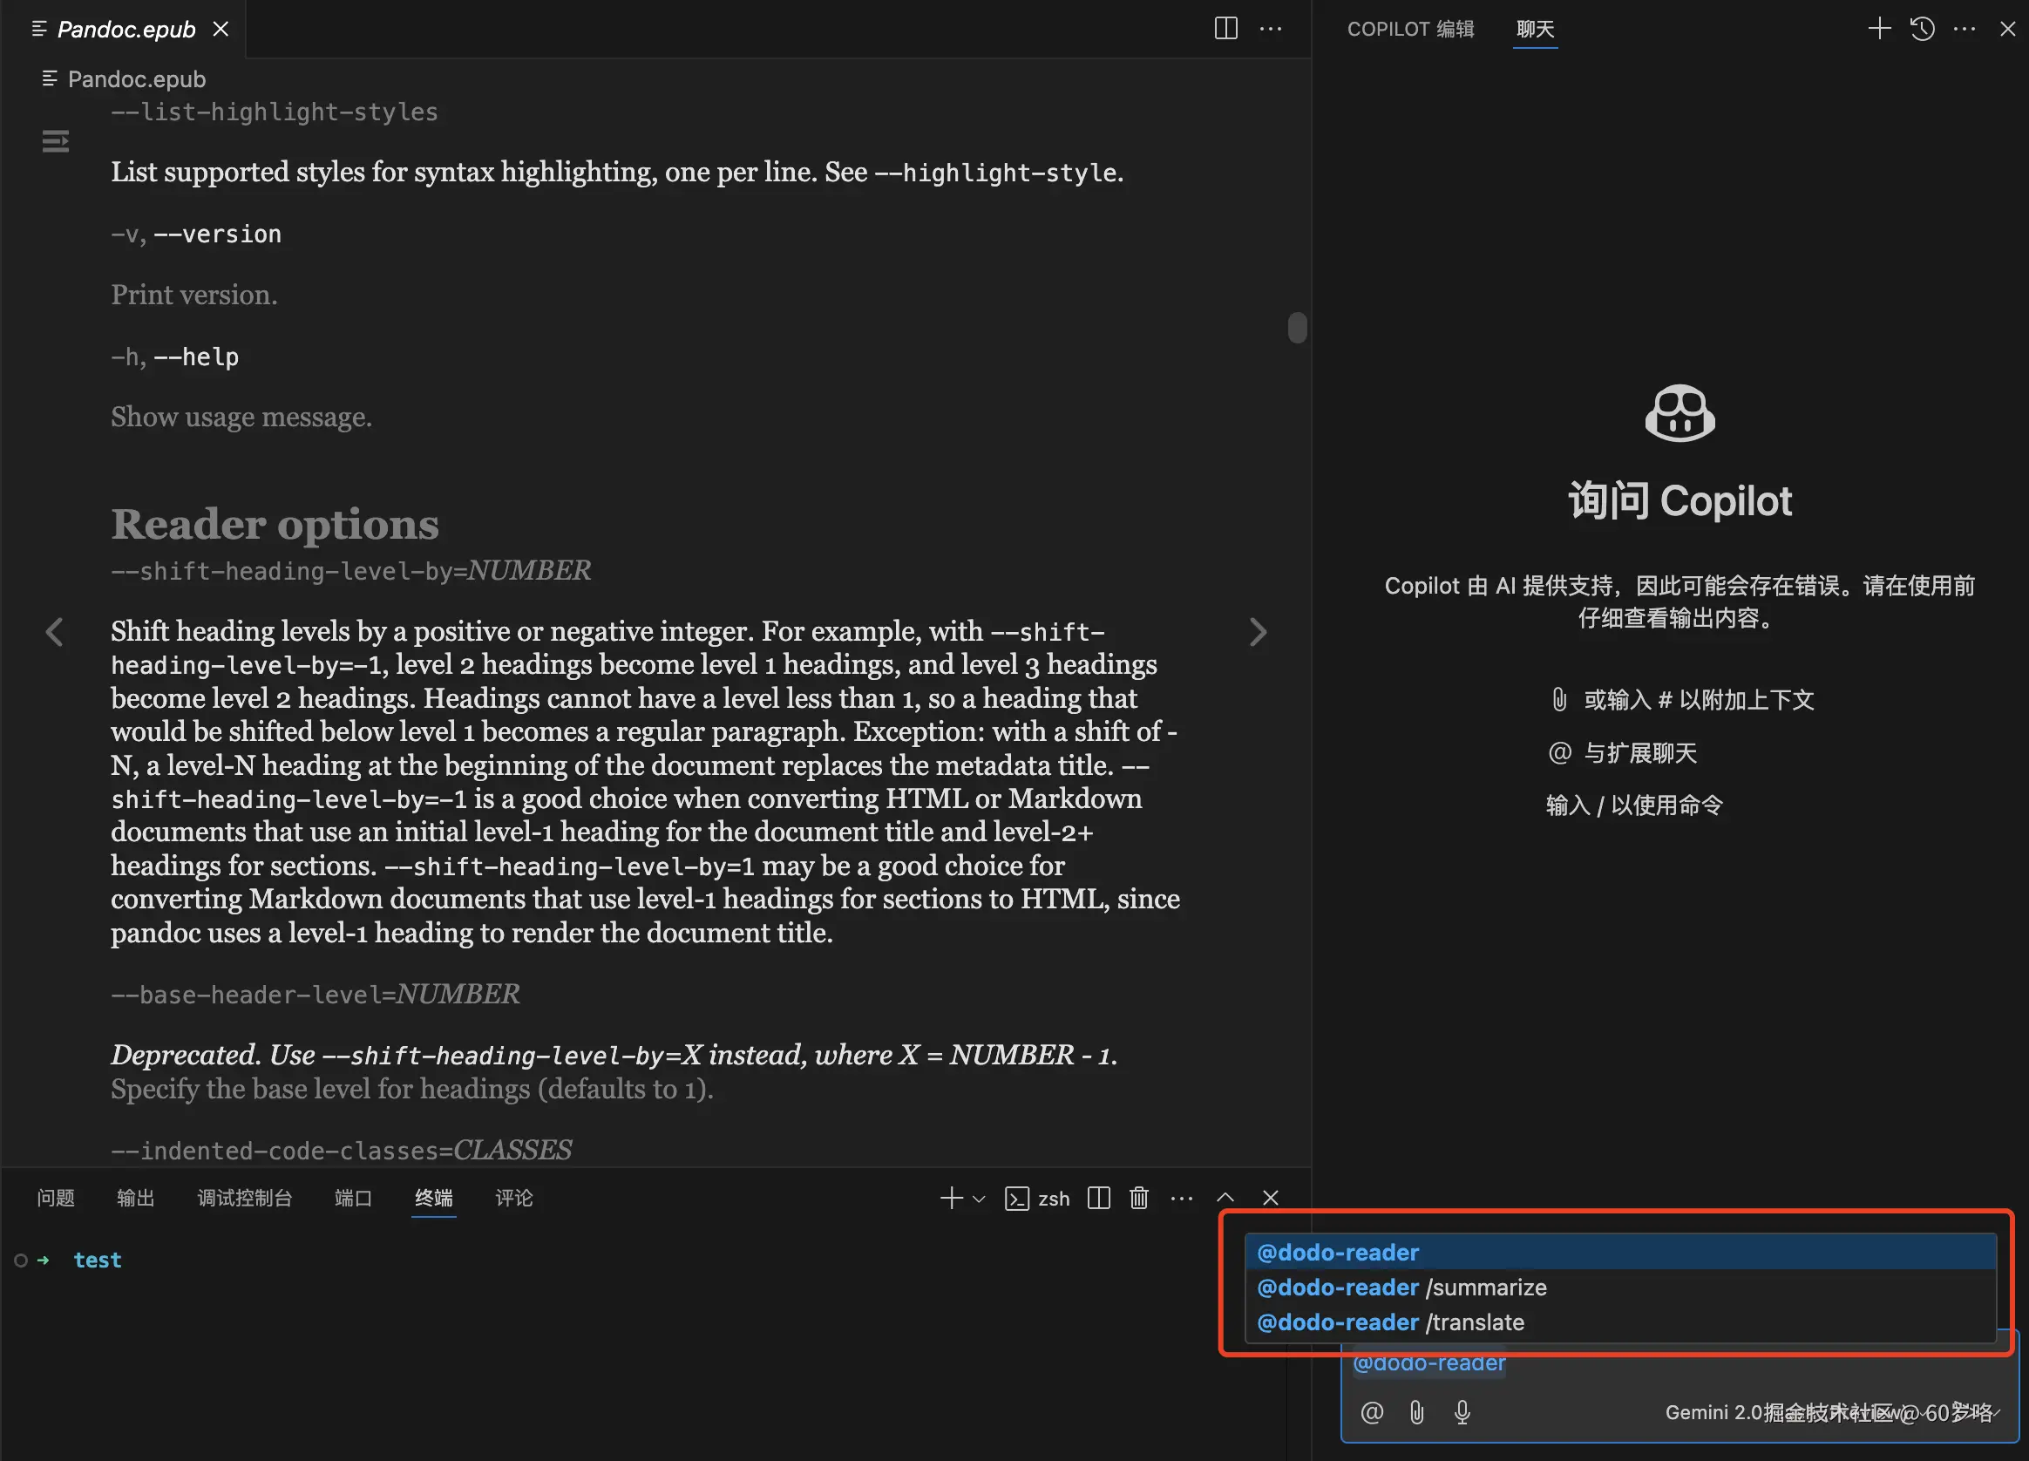Kill terminal with trash icon
2029x1461 pixels.
[x=1138, y=1198]
